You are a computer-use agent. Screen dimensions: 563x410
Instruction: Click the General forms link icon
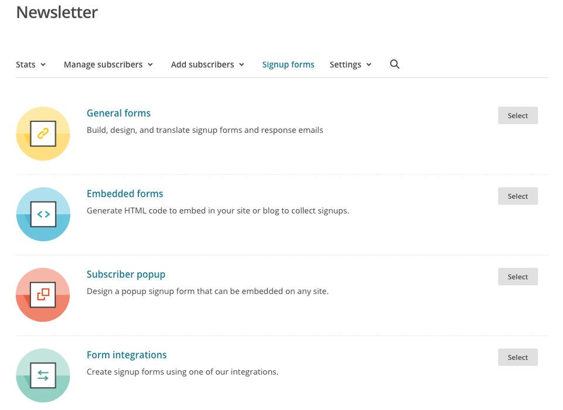coord(43,134)
